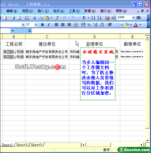The height and width of the screenshot is (153, 151).
Task: Open the Fill Color dropdown arrow
Action: pos(131,25)
